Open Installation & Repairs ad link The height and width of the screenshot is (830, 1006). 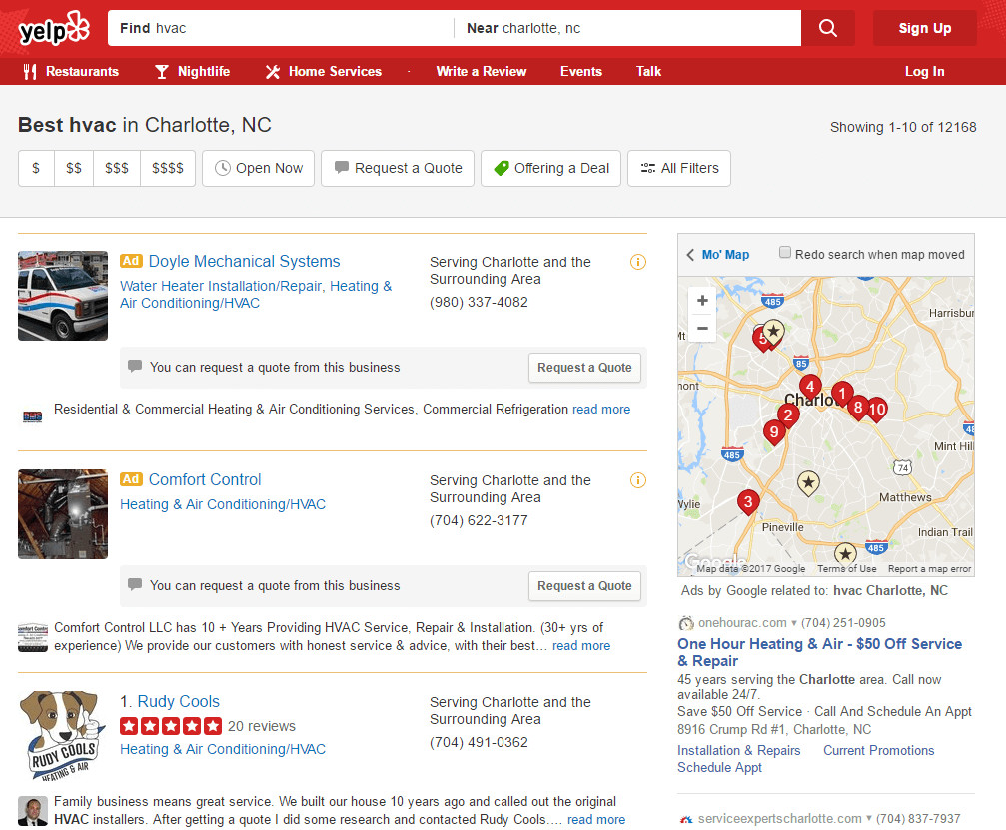pos(739,750)
